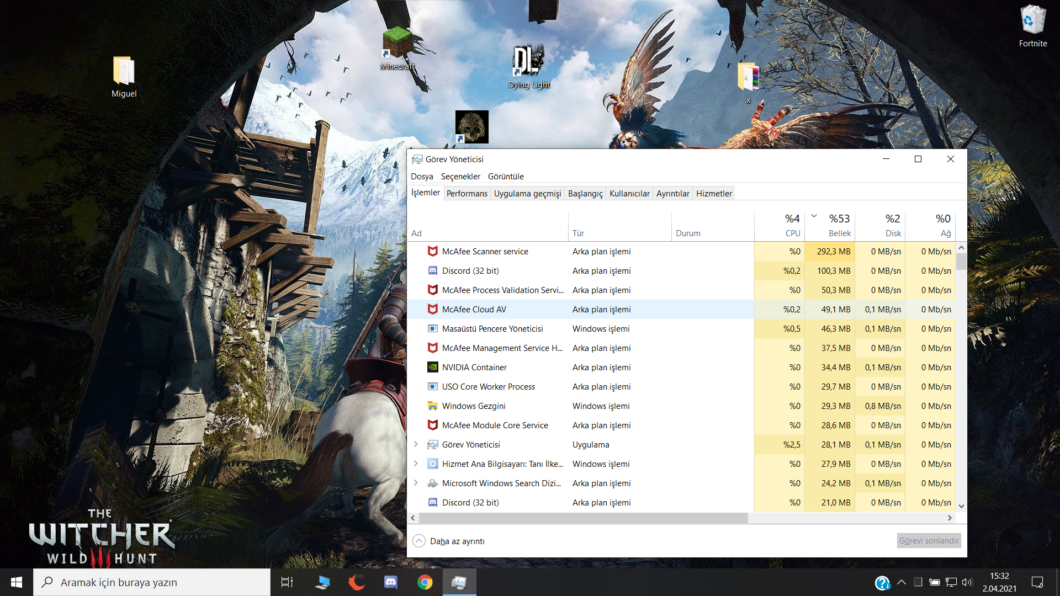Launch Google Chrome from the taskbar
1060x596 pixels.
[425, 582]
